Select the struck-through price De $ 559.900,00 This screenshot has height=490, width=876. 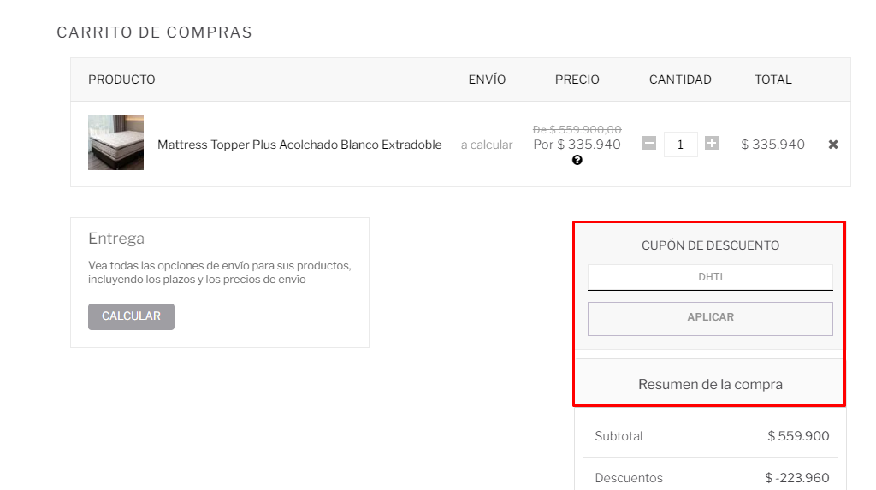click(x=577, y=130)
